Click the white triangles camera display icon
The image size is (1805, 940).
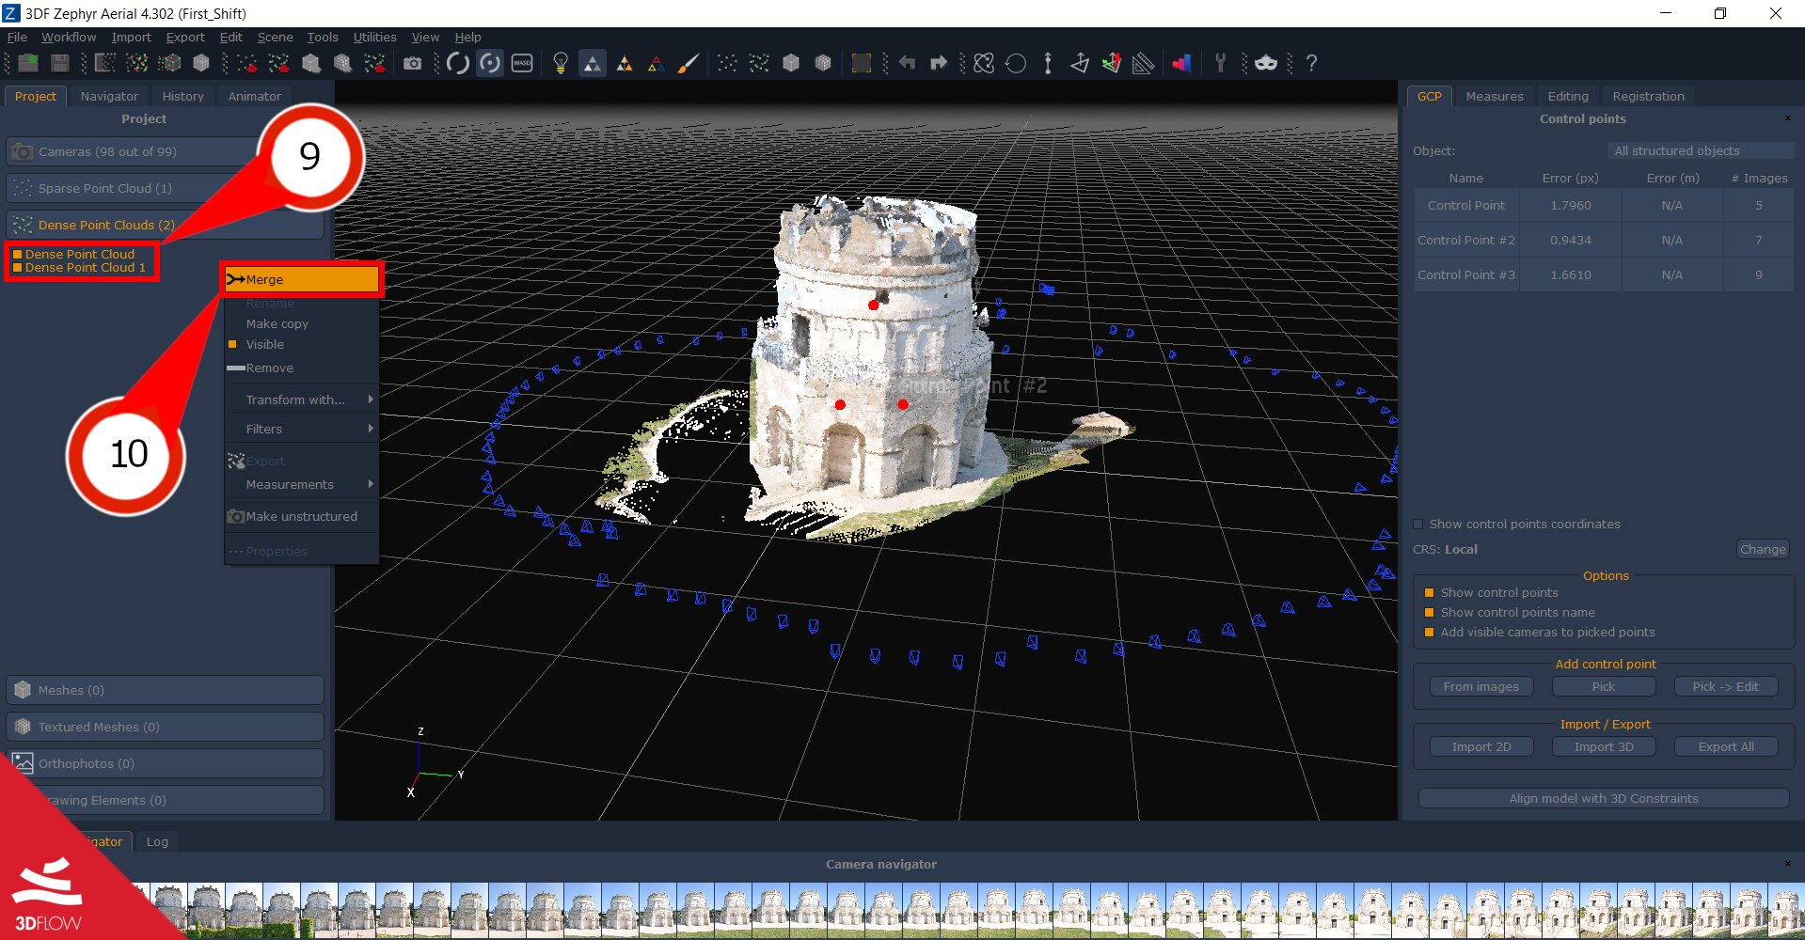pos(593,63)
